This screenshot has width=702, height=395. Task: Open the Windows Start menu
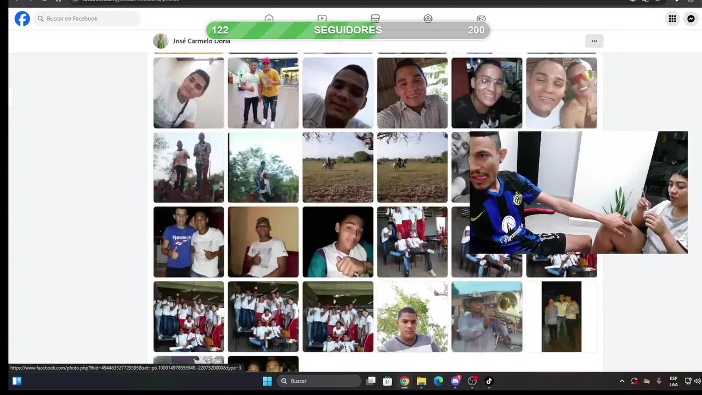[267, 381]
